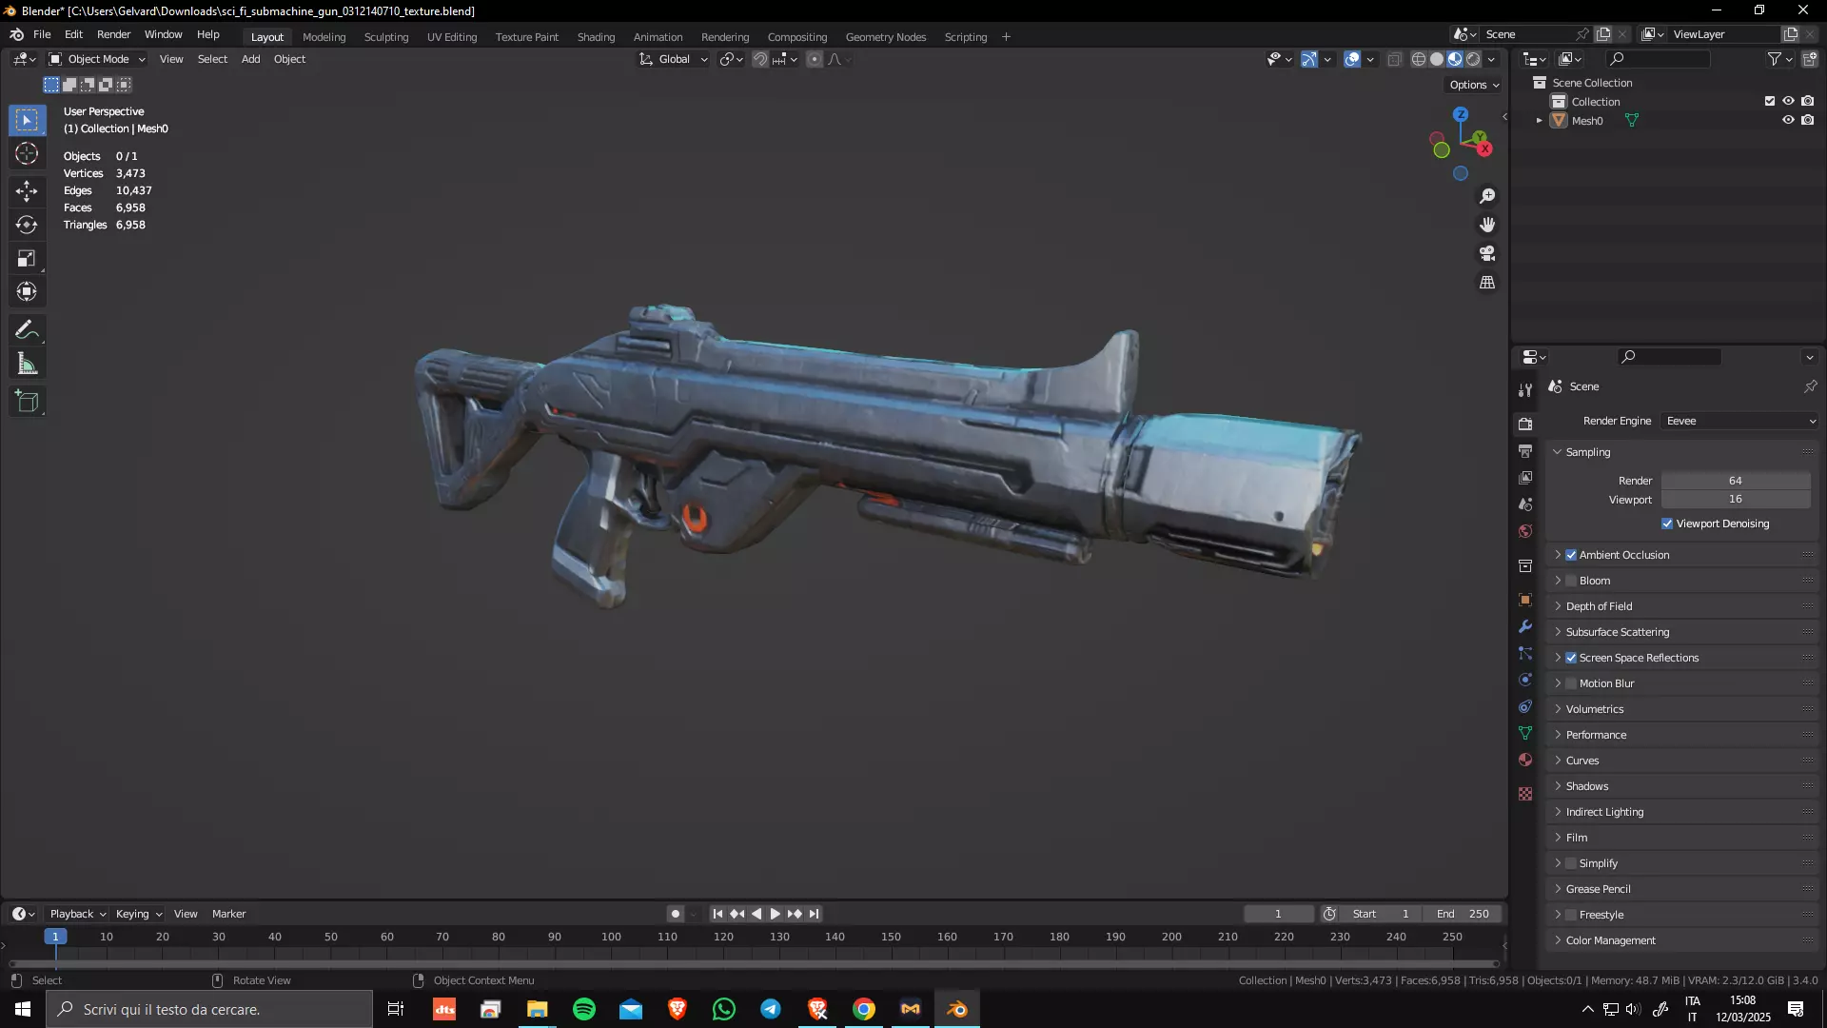Open the Render Engine dropdown
This screenshot has height=1028, width=1827.
coord(1740,421)
